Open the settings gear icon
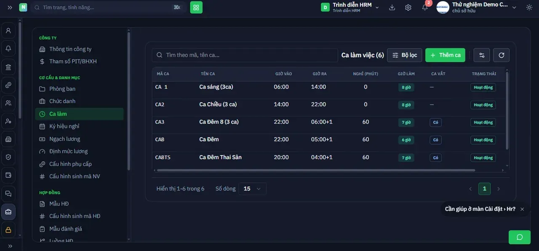Screen dimensions: 539x251 point(408,8)
